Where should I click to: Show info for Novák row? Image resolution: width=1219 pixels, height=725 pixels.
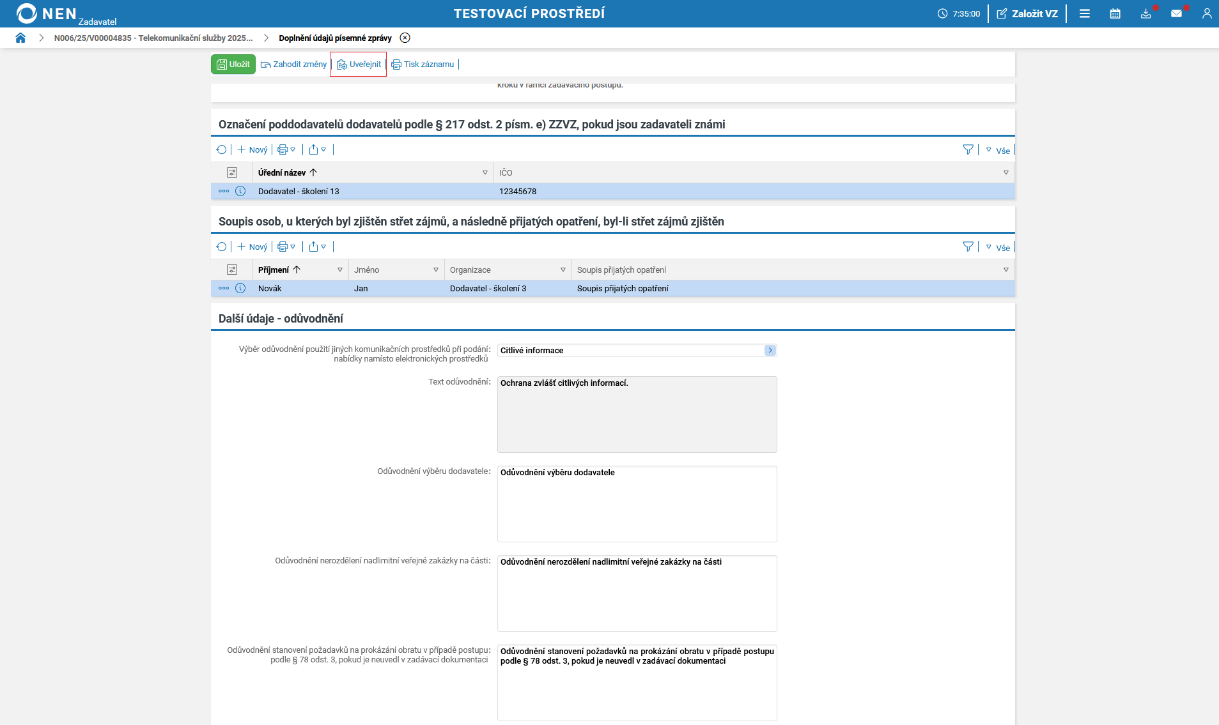pos(240,288)
